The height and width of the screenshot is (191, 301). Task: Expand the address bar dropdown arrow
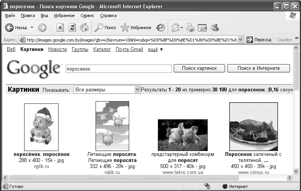[x=240, y=40]
